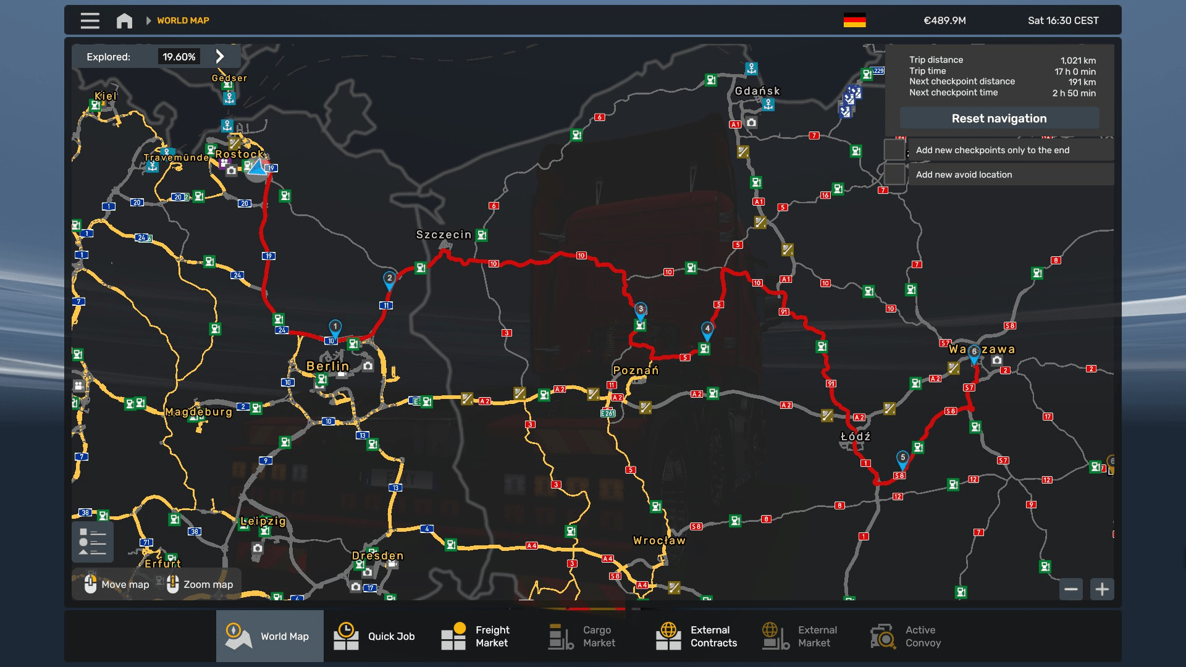
Task: Click the zoom out minus control
Action: point(1072,589)
